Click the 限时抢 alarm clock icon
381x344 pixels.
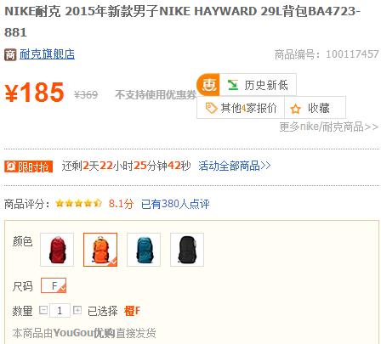[11, 166]
